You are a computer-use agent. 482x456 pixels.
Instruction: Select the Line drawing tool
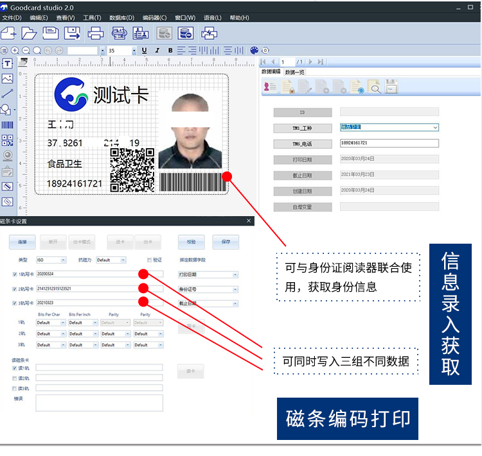pos(7,94)
